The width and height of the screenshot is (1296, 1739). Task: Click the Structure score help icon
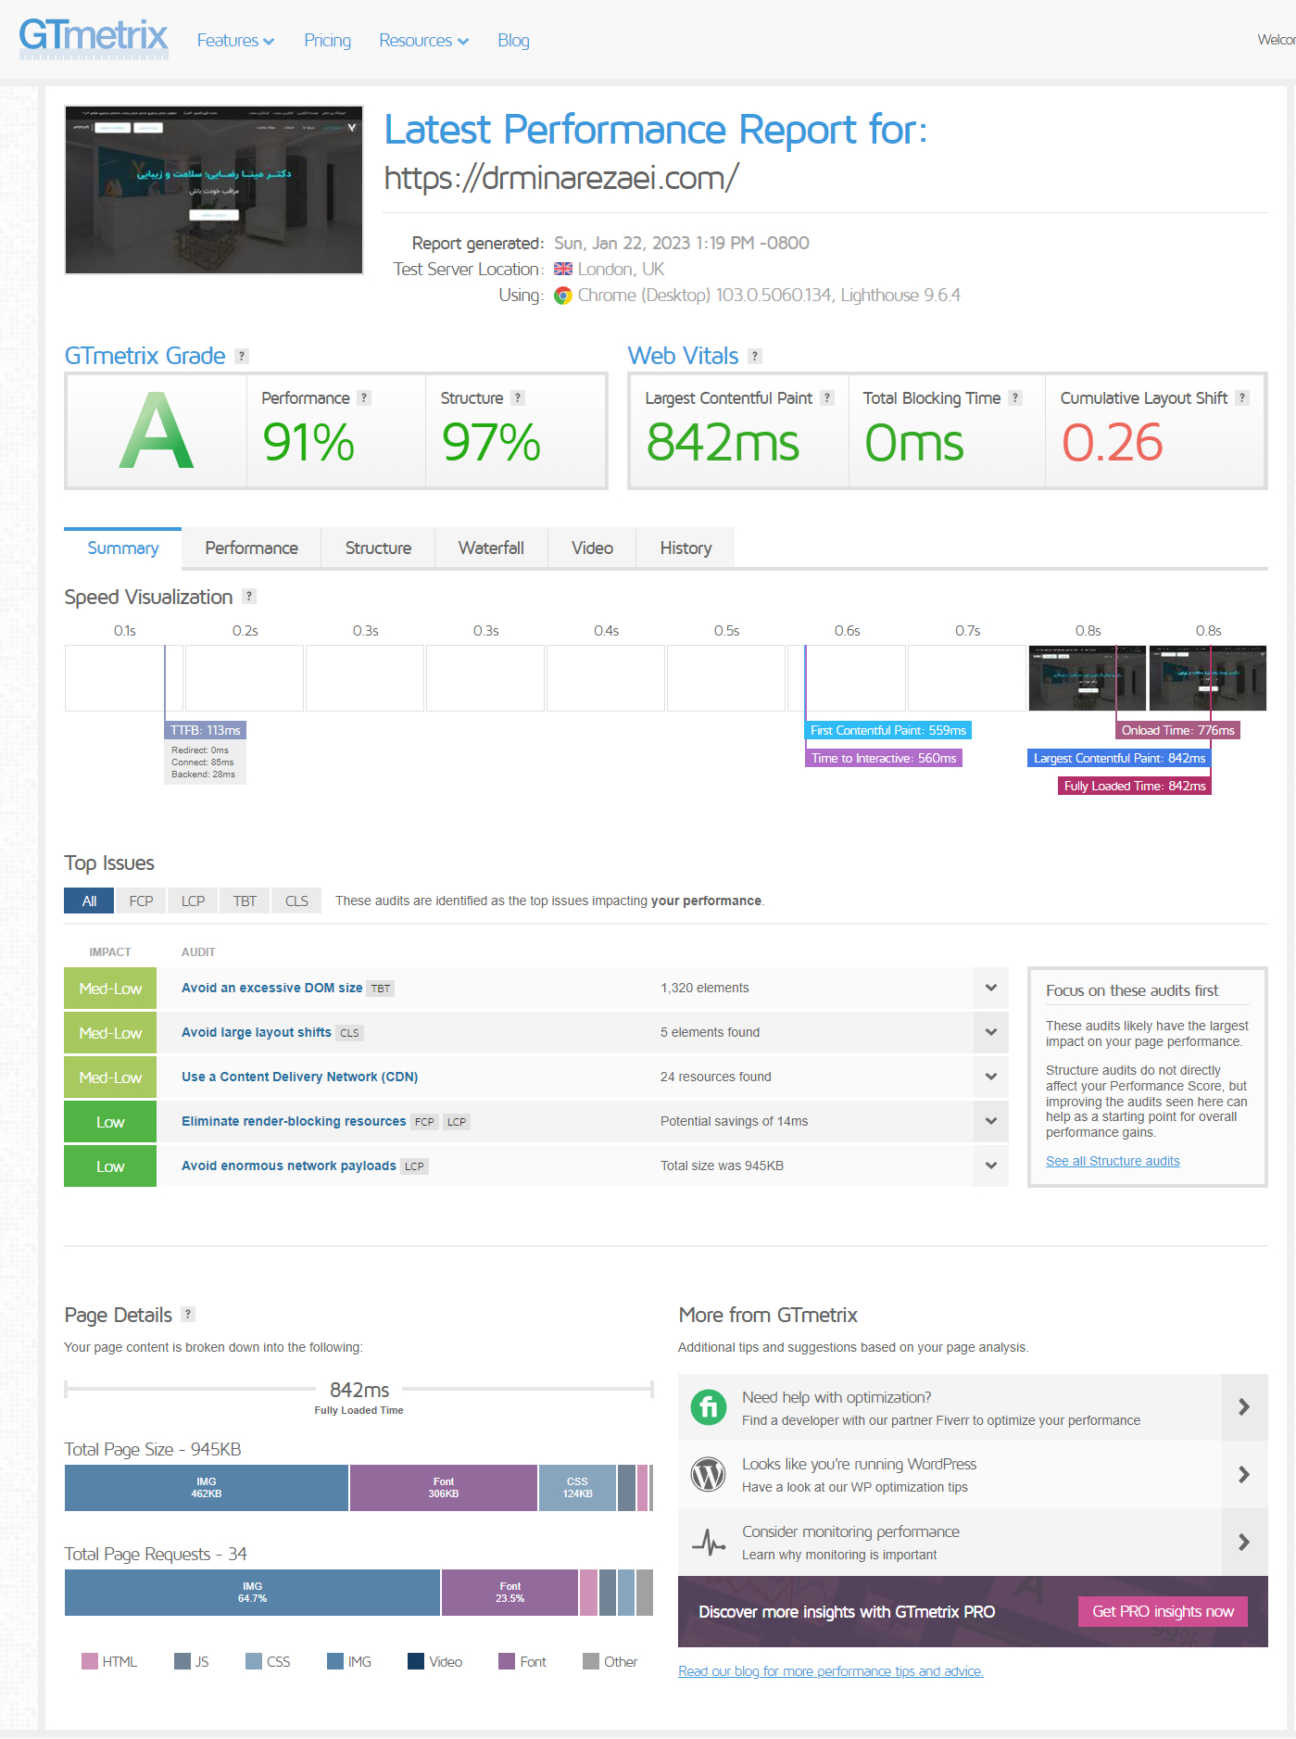click(518, 397)
